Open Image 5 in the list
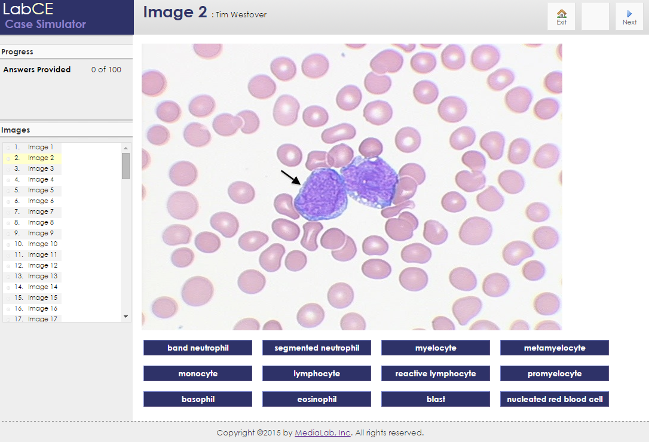Viewport: 649px width, 442px height. (32, 190)
